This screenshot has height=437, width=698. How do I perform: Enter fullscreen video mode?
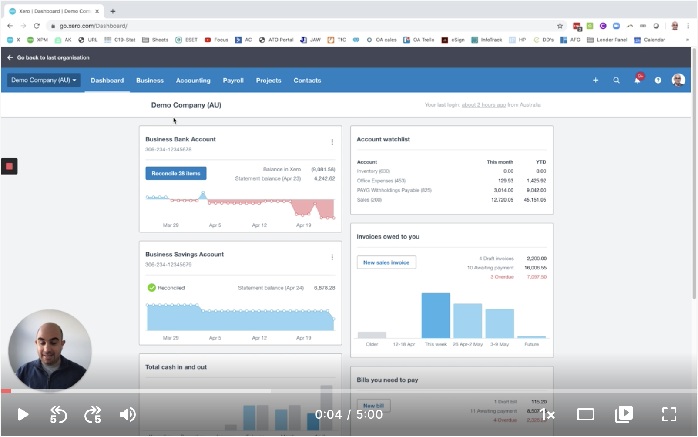tap(669, 414)
